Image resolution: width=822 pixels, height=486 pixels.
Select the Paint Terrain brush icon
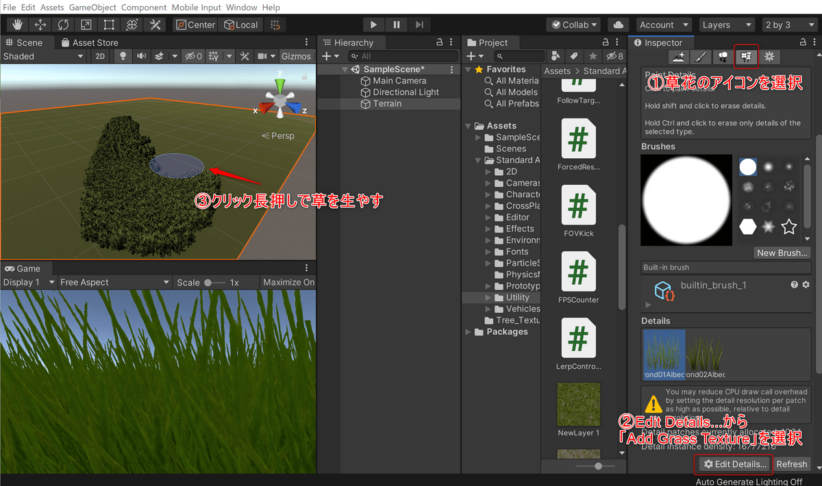click(700, 57)
